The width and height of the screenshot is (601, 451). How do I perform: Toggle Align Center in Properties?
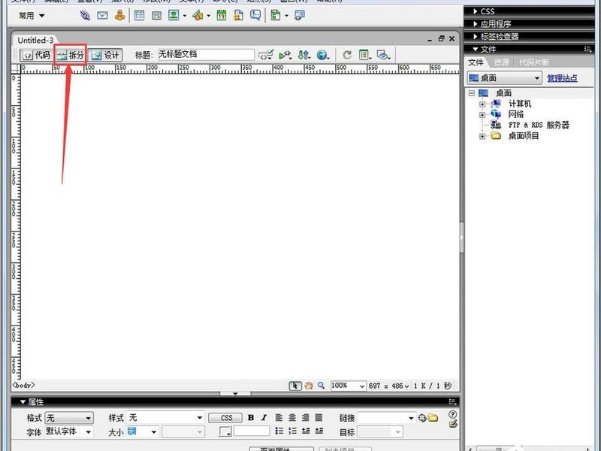point(292,418)
